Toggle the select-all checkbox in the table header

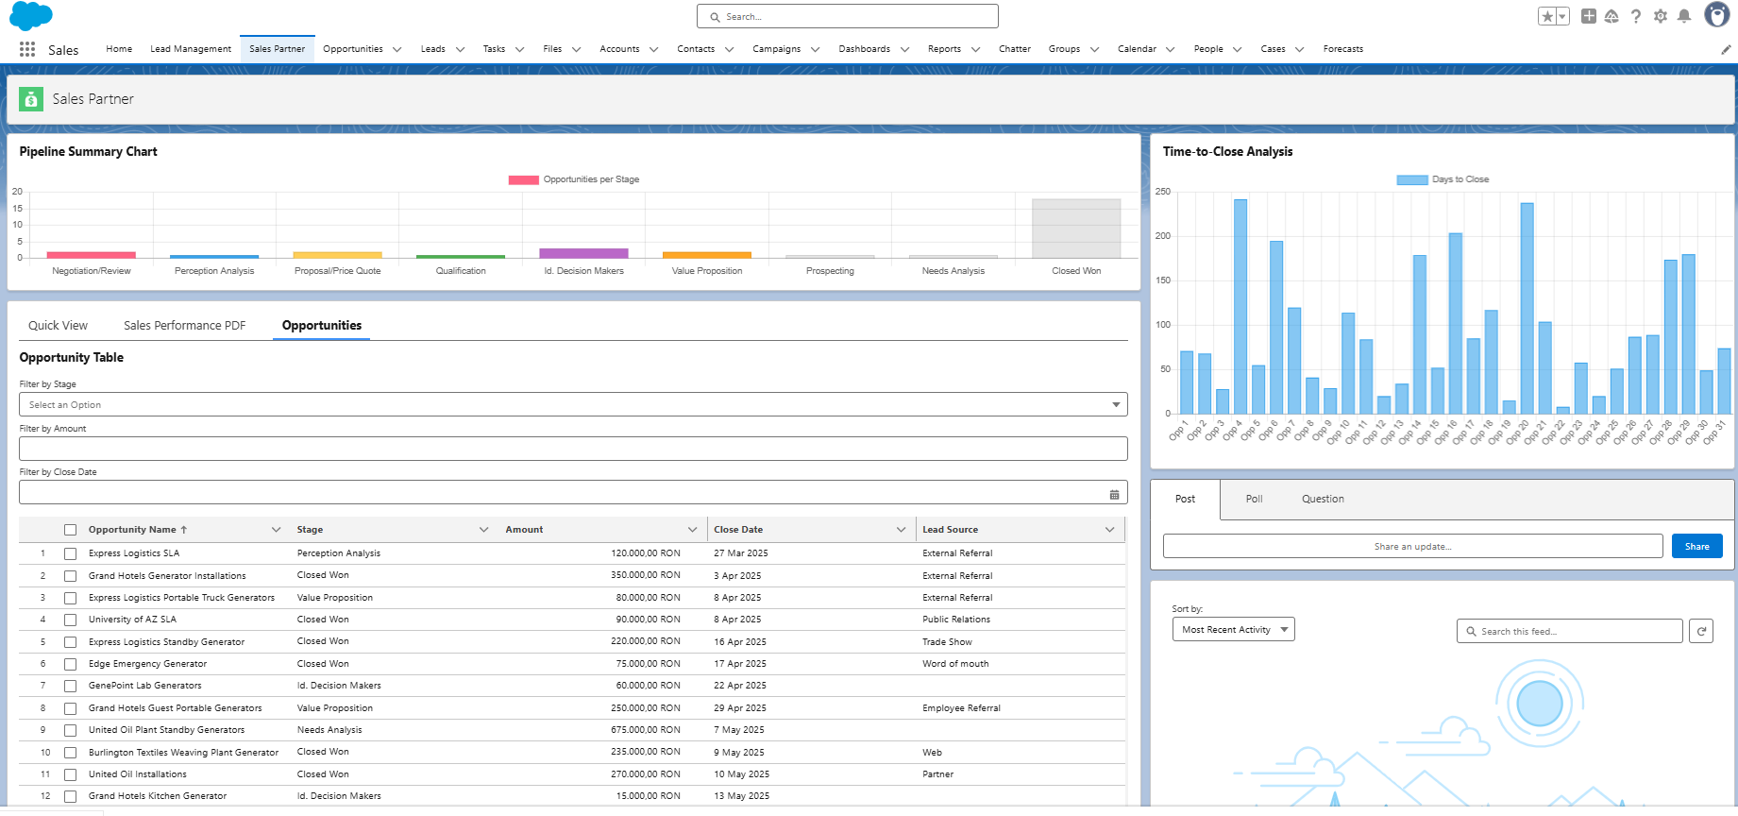[x=70, y=530]
